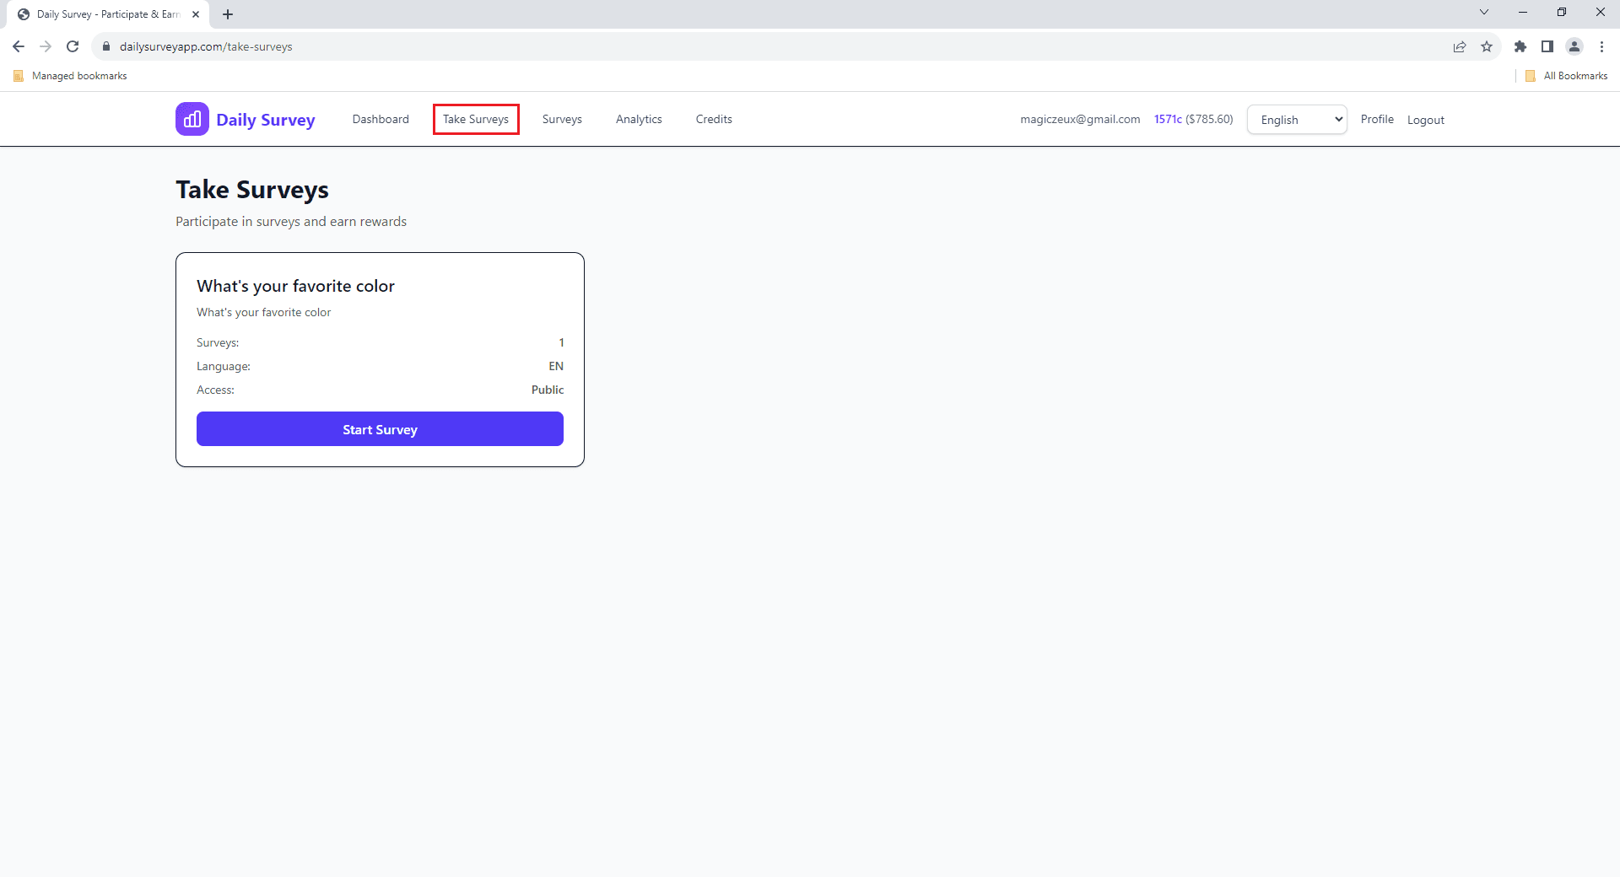Click the Start Survey button
The image size is (1620, 877).
point(380,429)
